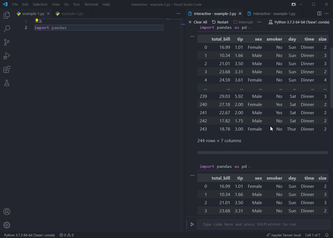Screen dimensions: 333x238
Task: Click the time header in first table
Action: pos(309,39)
